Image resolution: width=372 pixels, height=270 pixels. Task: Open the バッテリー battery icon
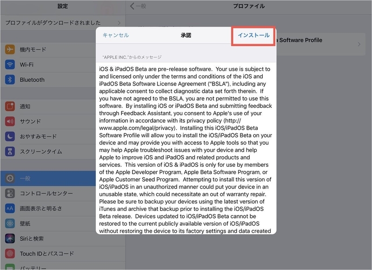(x=10, y=267)
